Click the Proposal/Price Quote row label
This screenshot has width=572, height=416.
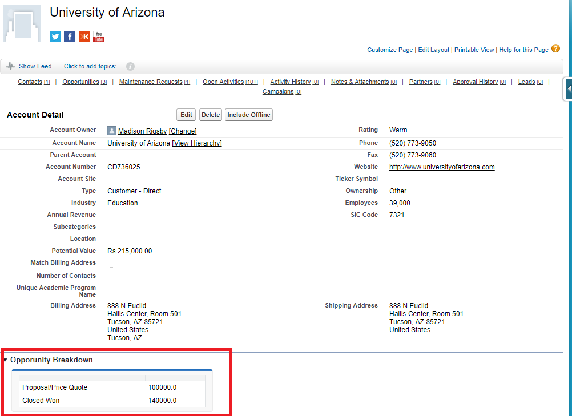55,387
